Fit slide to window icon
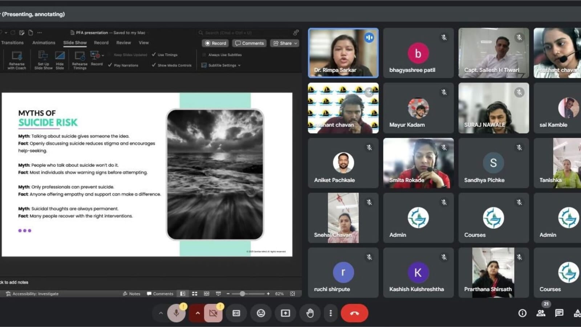 click(x=293, y=294)
